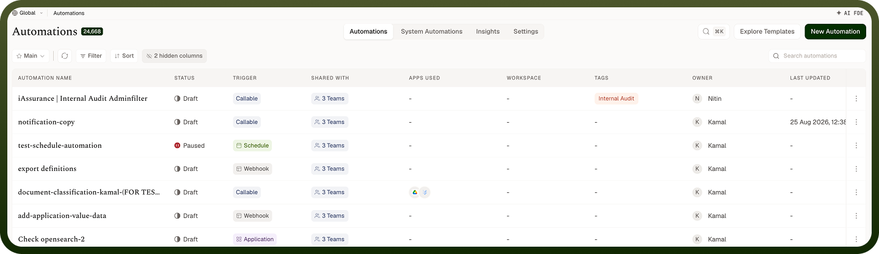Click the refresh icon
Image resolution: width=879 pixels, height=254 pixels.
click(x=65, y=56)
